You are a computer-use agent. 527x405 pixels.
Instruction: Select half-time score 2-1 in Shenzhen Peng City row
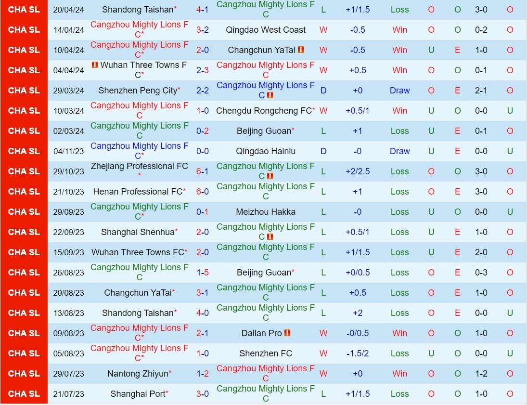pos(481,91)
